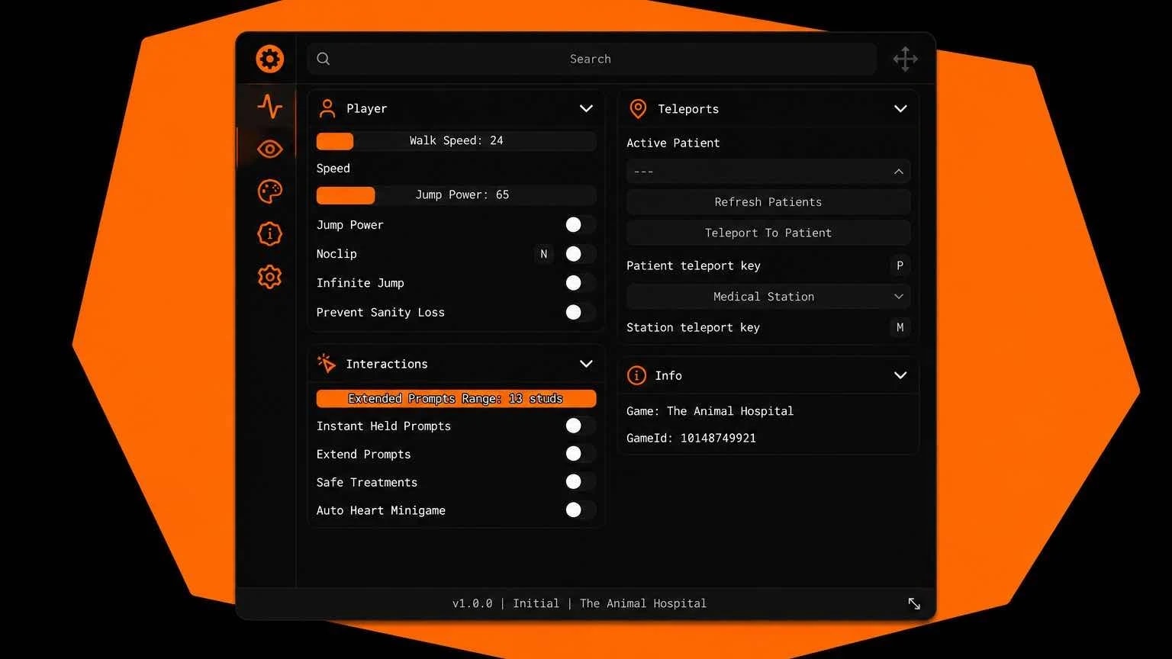Open the settings gear sidebar tab

click(x=269, y=276)
